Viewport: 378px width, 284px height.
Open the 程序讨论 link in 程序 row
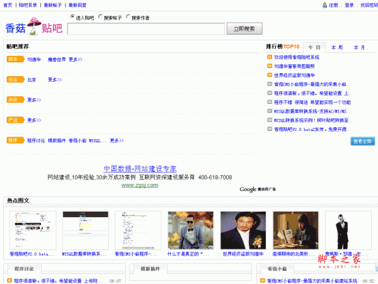[x=36, y=140]
